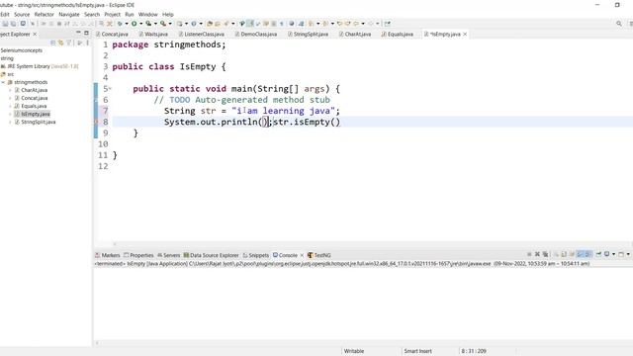The width and height of the screenshot is (633, 356).
Task: Click Remove All Terminated Launches console icon
Action: (545, 254)
